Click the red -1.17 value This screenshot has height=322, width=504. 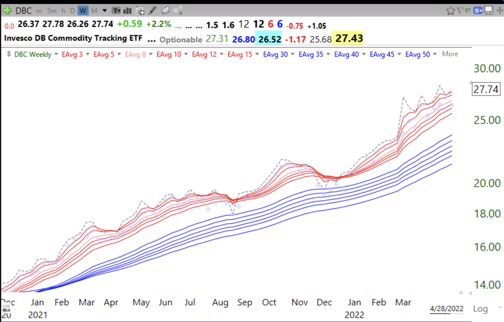(x=296, y=39)
